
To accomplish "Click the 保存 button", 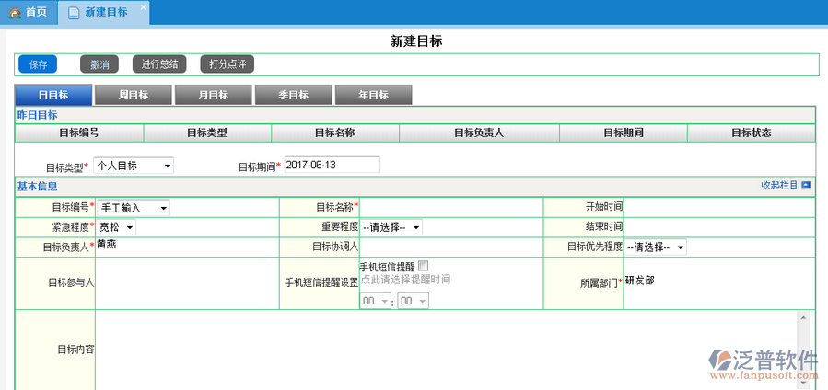I will point(38,64).
